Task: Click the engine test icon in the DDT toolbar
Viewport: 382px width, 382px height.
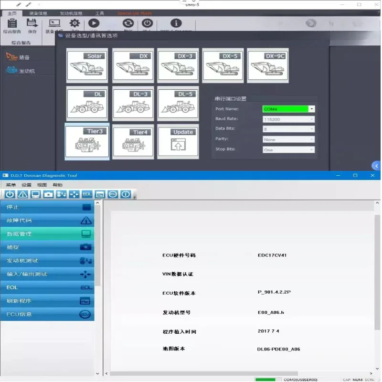Action: [x=62, y=194]
